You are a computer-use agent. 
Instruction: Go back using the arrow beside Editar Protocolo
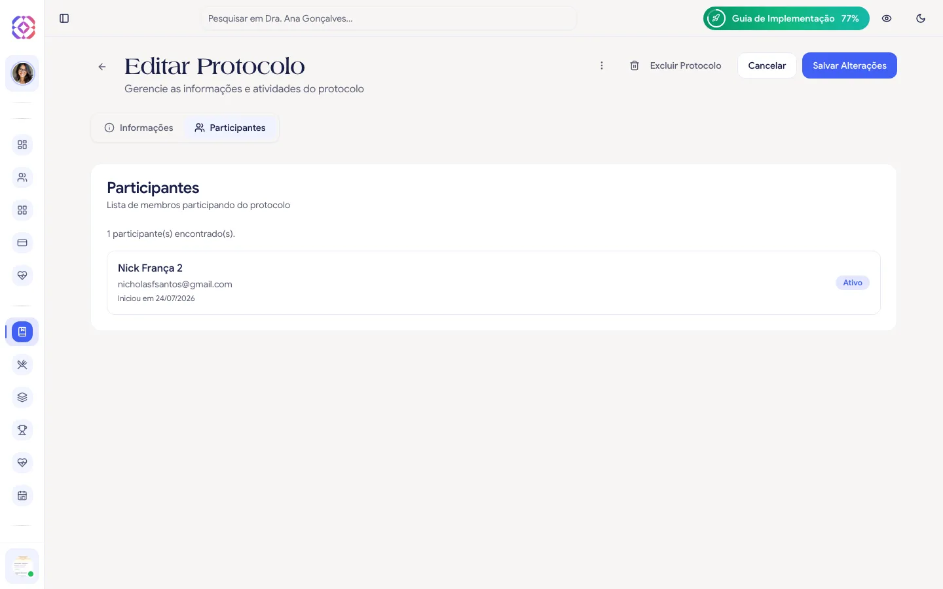102,67
